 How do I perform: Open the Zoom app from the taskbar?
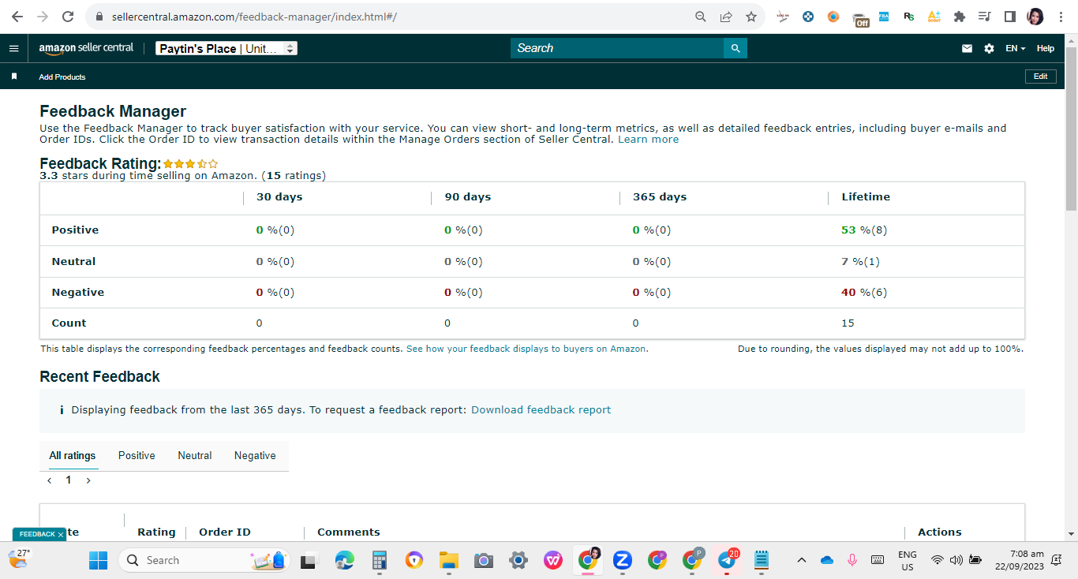623,560
